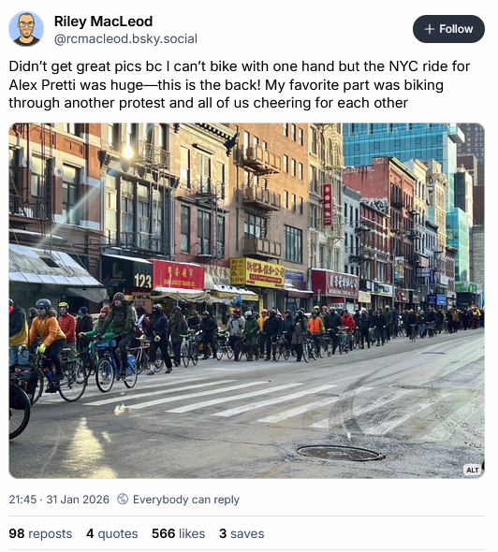Open the ALT text badge on photo

(472, 470)
